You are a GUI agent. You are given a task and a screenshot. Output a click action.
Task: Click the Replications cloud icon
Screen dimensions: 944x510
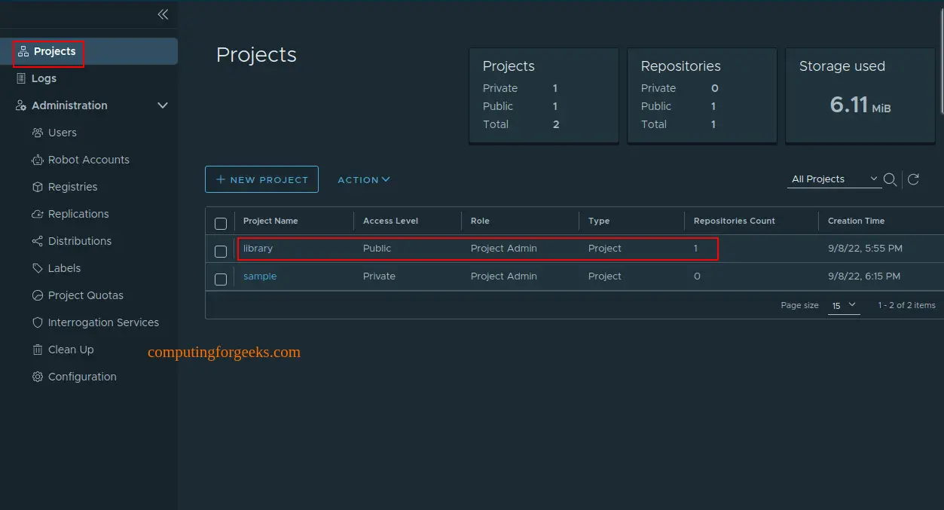coord(37,214)
